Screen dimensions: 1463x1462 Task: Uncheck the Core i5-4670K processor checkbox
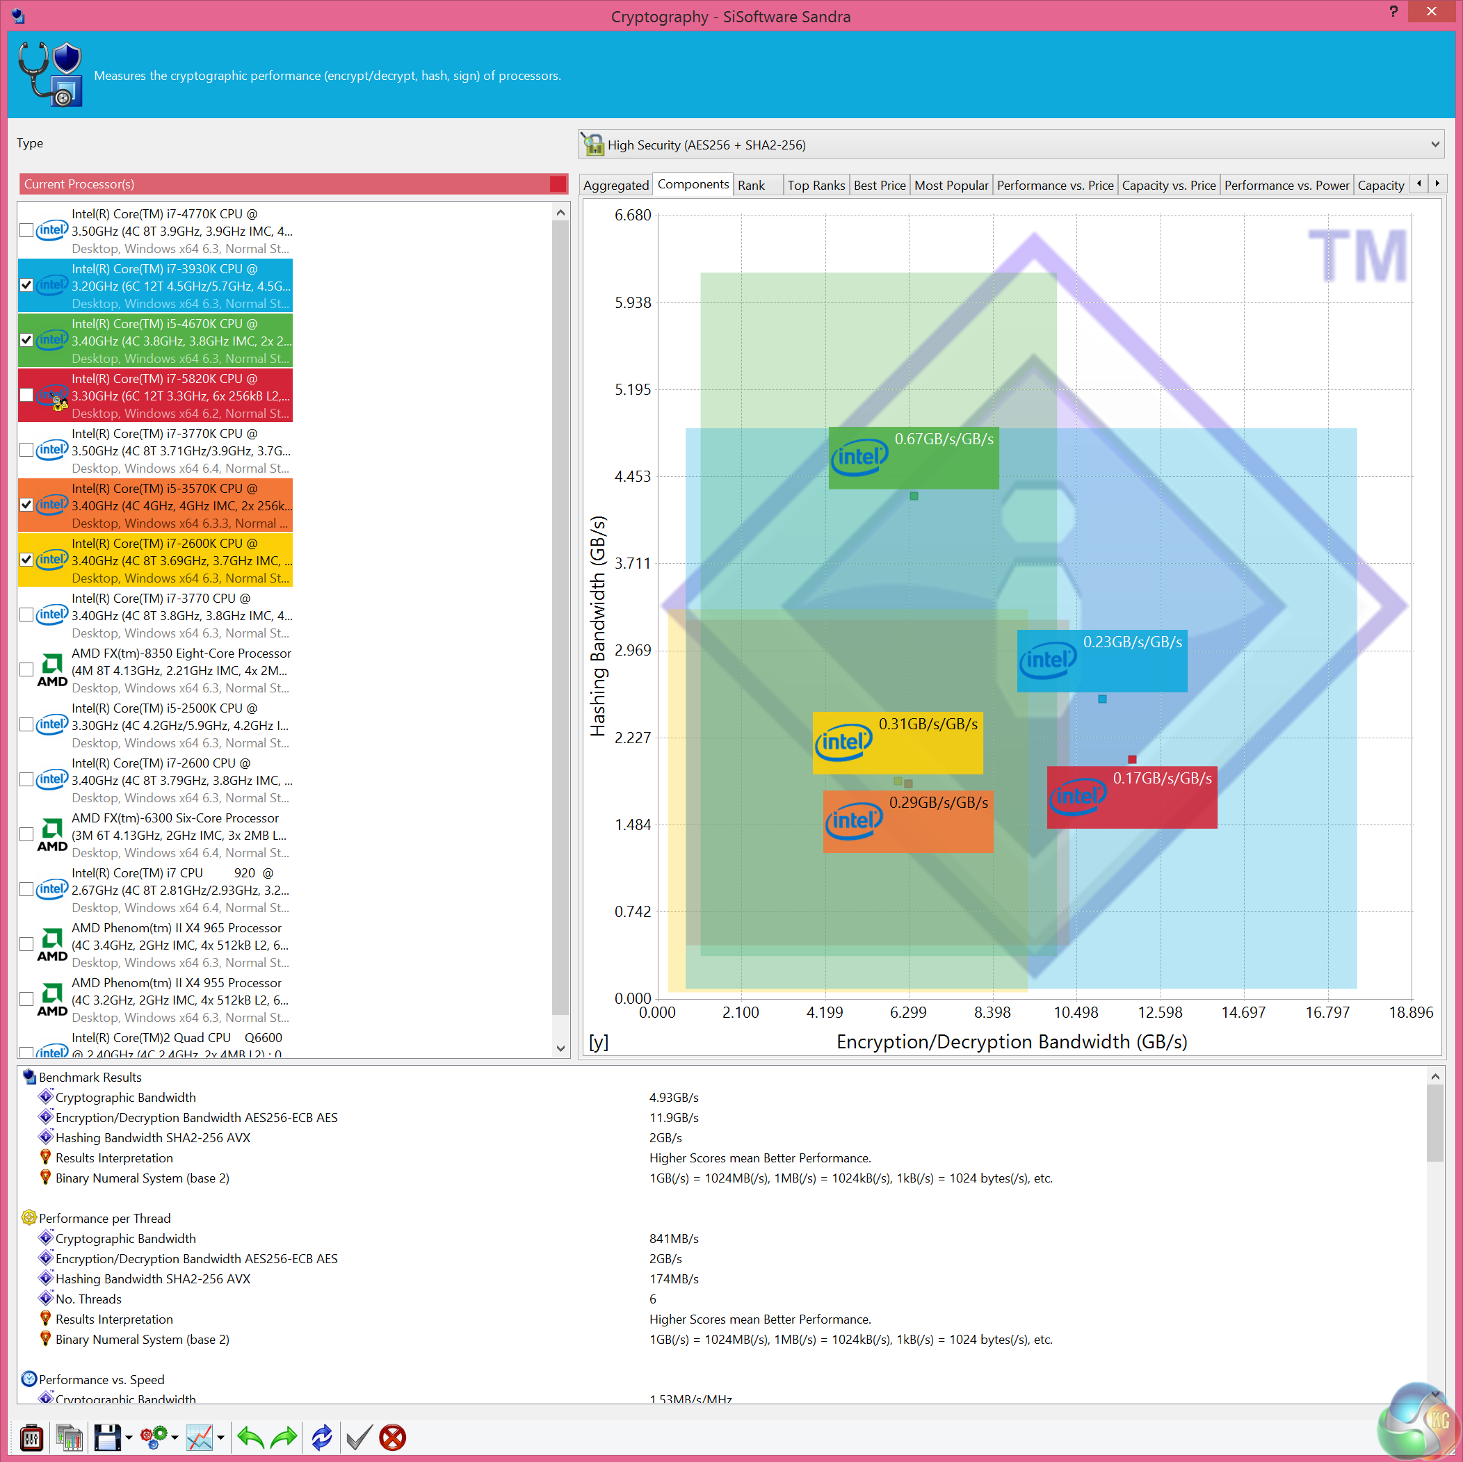pyautogui.click(x=26, y=340)
